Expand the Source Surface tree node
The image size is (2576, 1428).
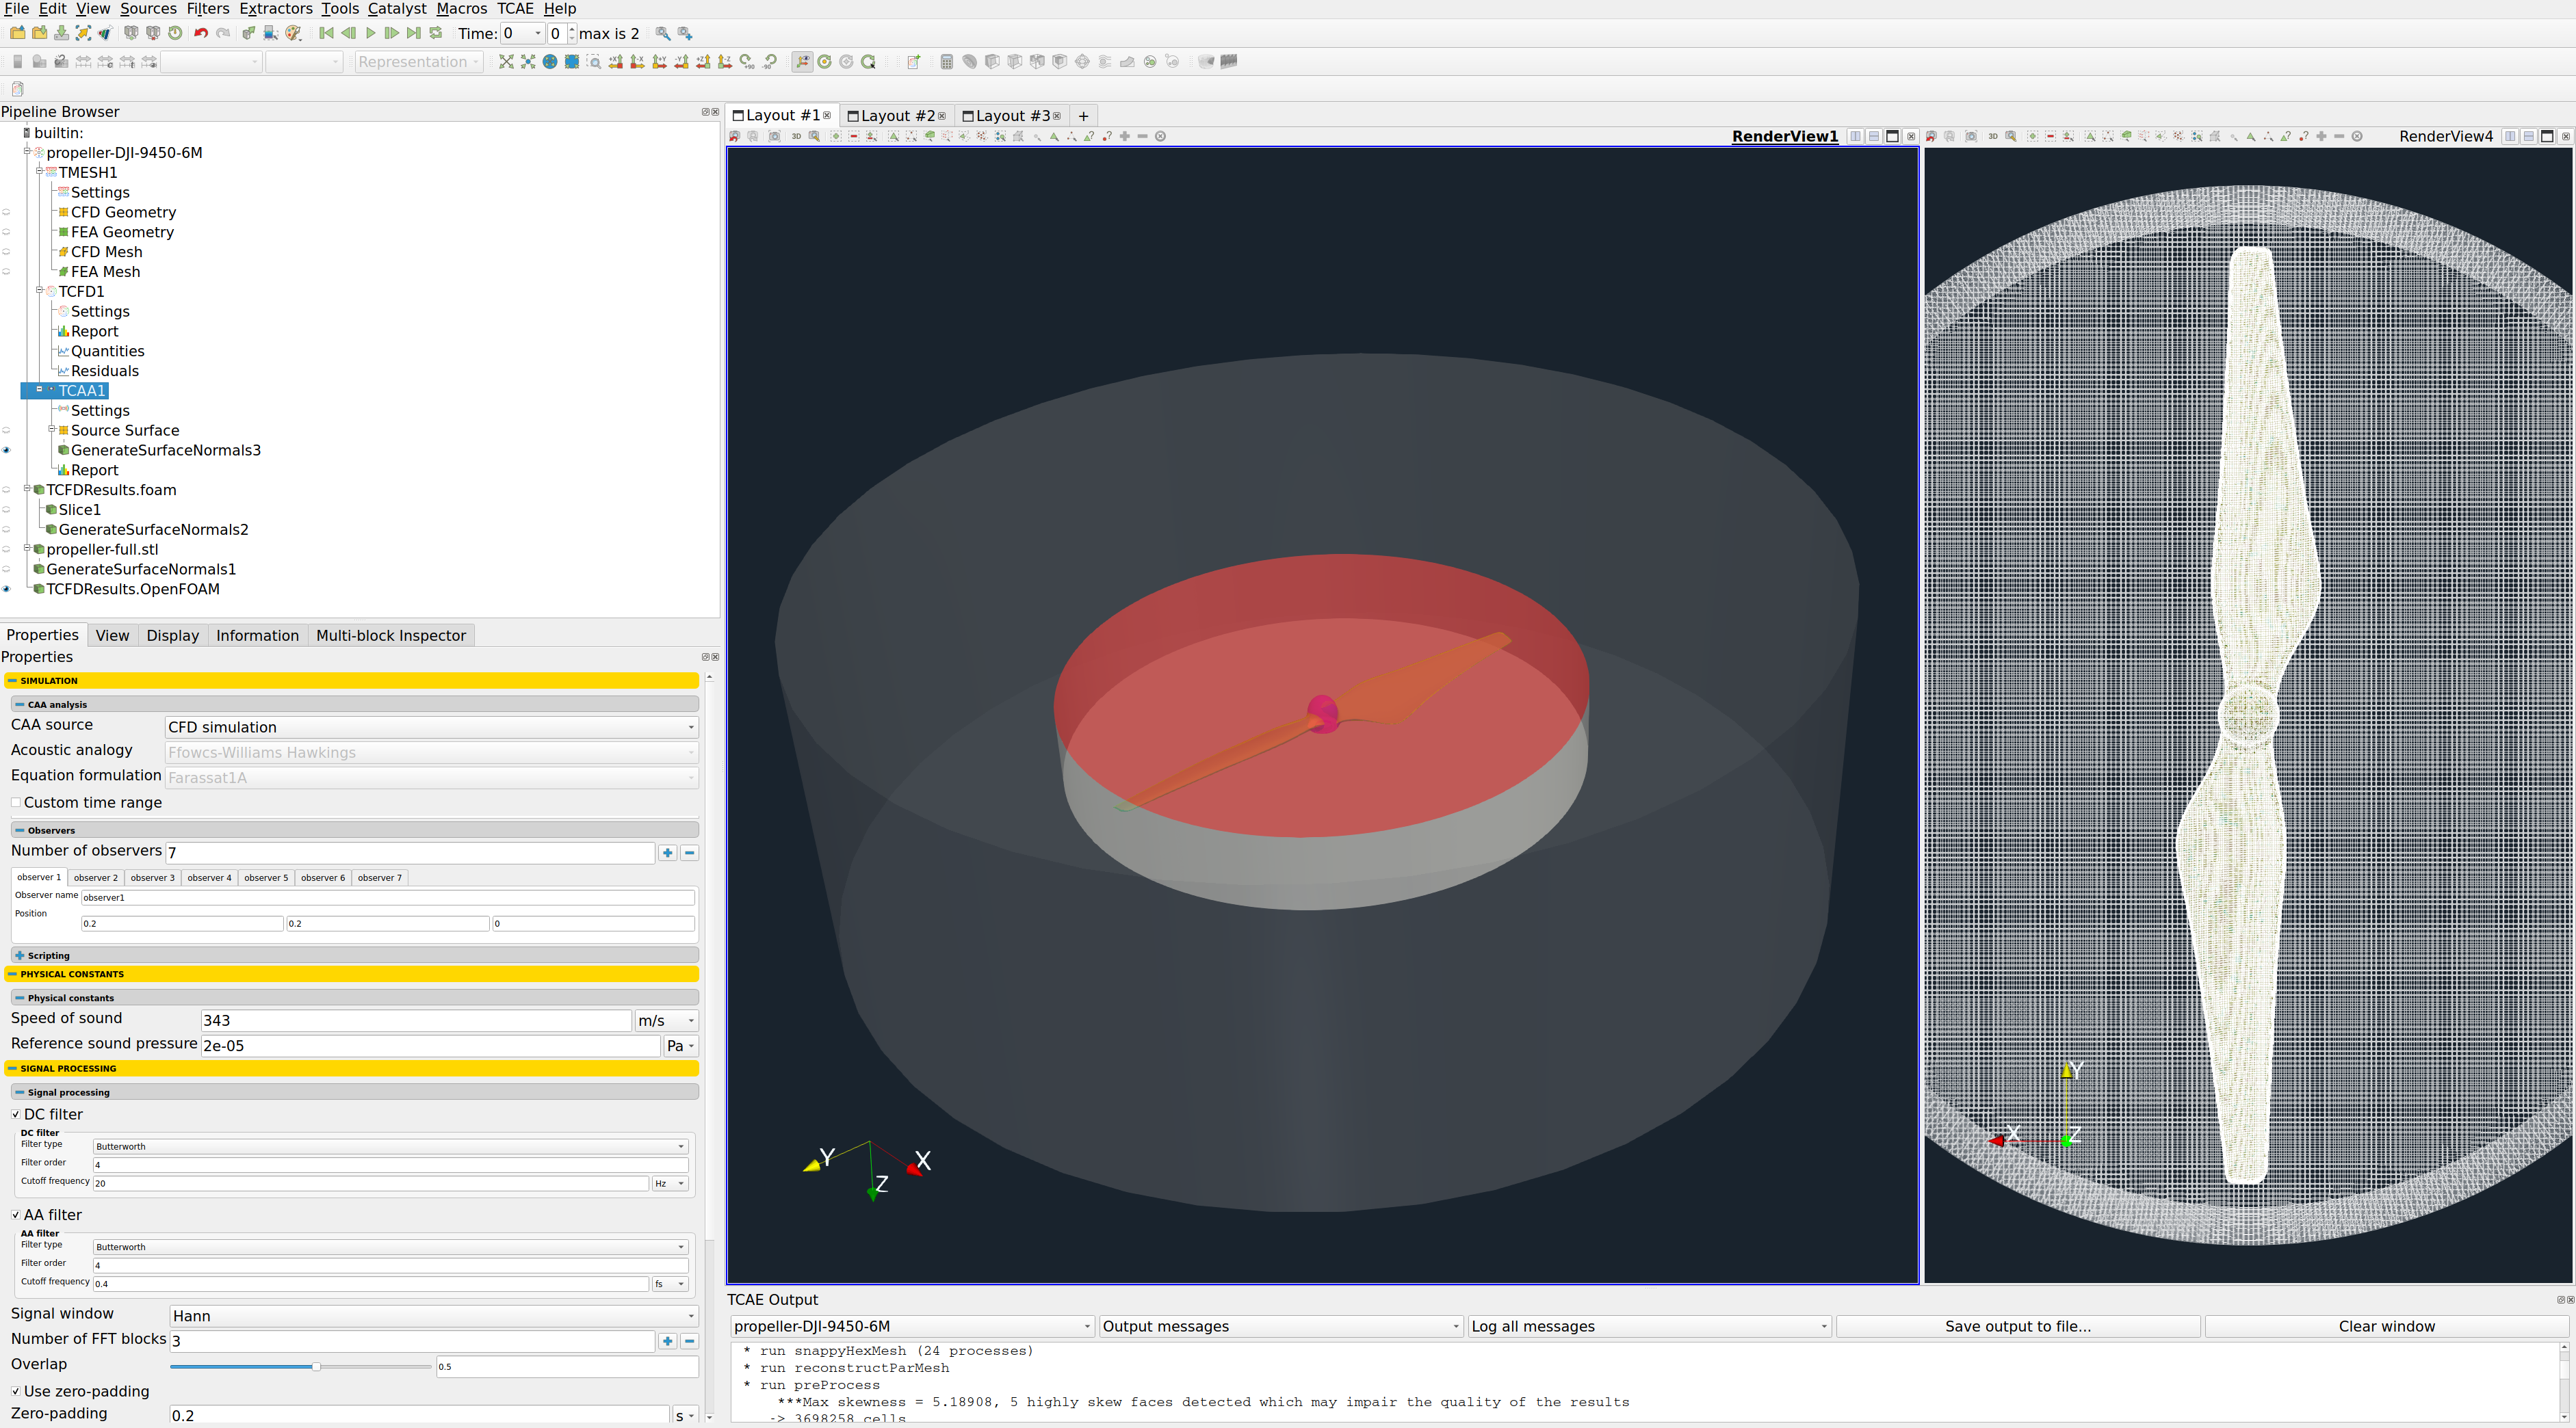point(52,429)
